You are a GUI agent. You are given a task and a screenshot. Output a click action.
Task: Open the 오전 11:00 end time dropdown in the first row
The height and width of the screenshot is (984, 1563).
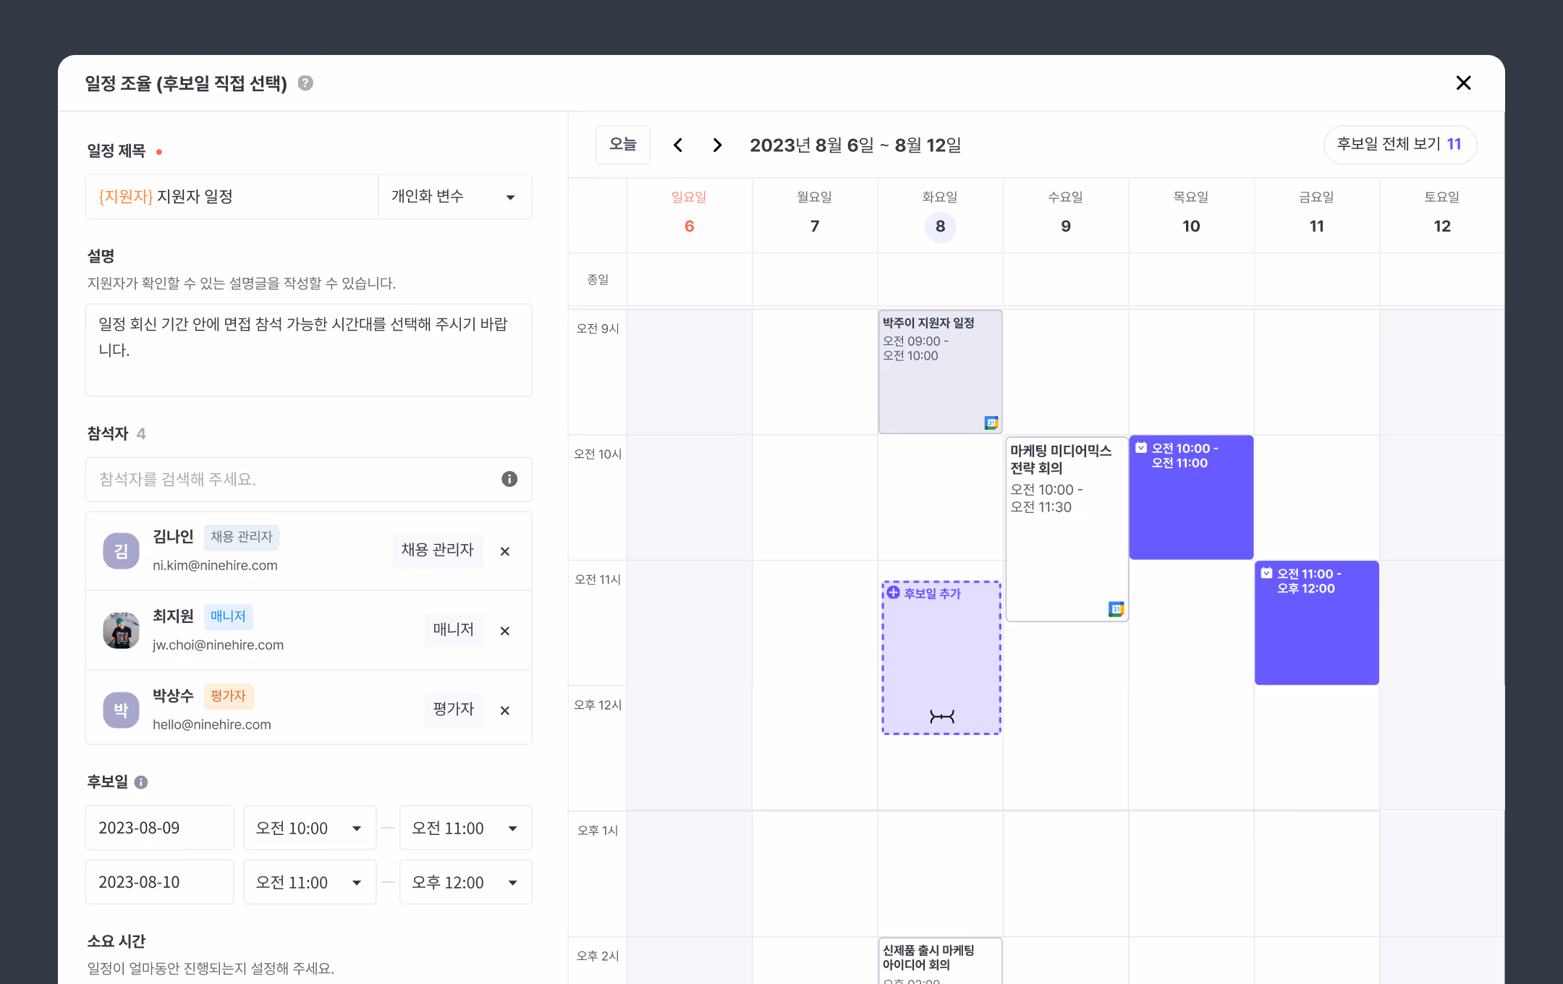coord(465,828)
